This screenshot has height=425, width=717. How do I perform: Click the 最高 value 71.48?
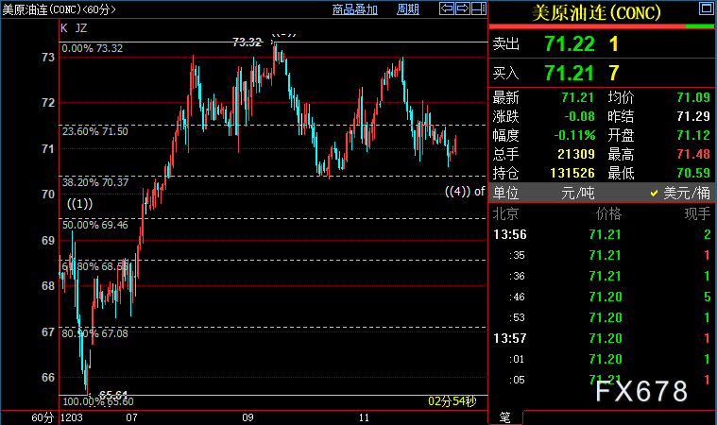pyautogui.click(x=693, y=154)
